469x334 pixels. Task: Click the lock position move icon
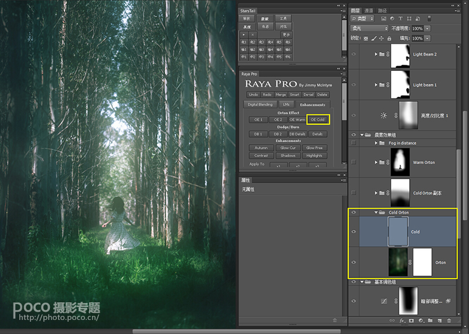382,39
